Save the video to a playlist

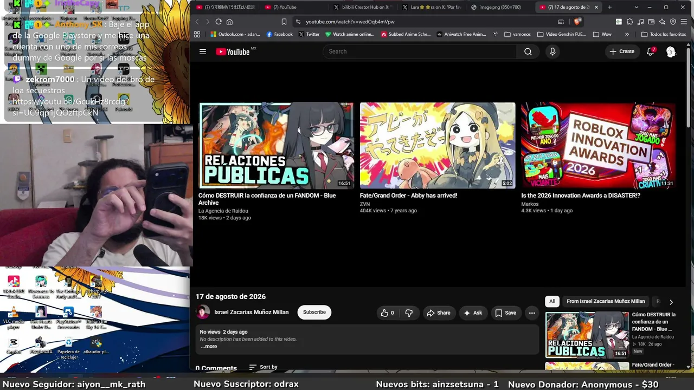[x=505, y=313]
